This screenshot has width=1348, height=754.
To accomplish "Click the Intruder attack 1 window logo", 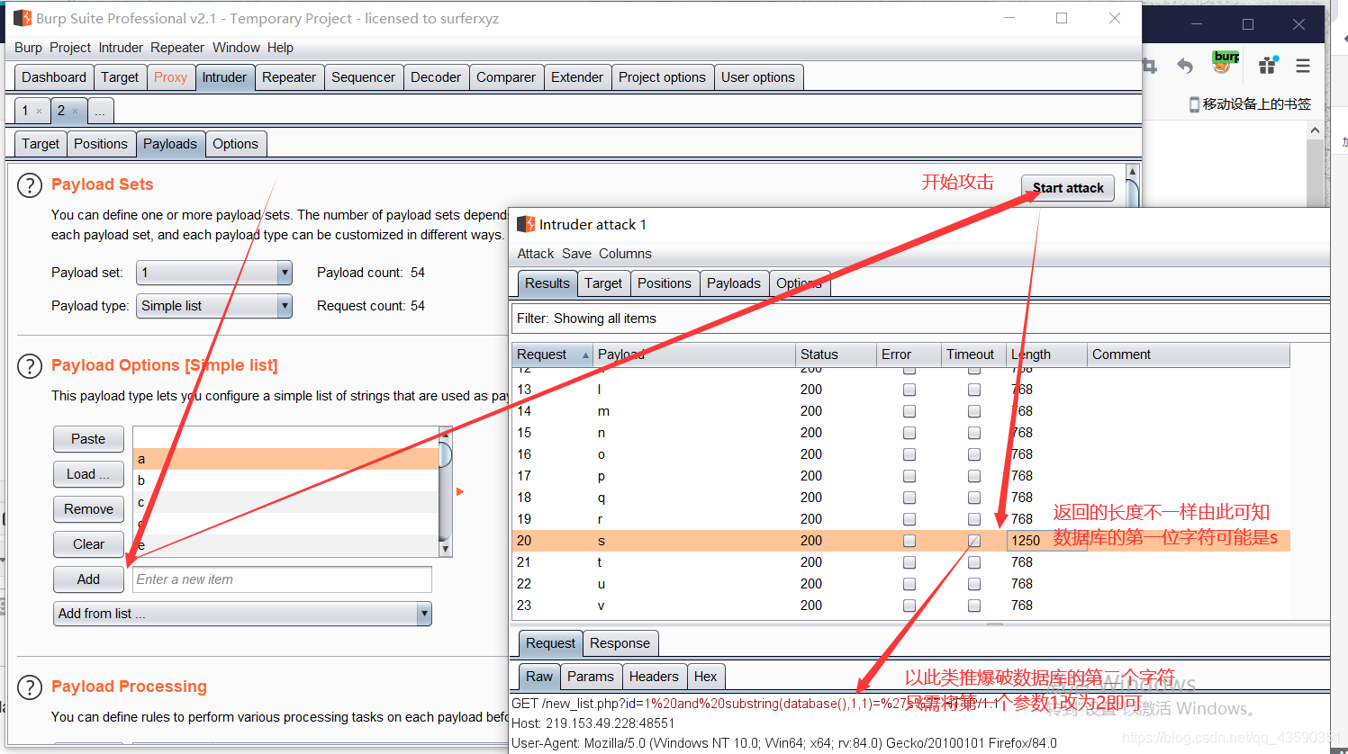I will pos(526,224).
